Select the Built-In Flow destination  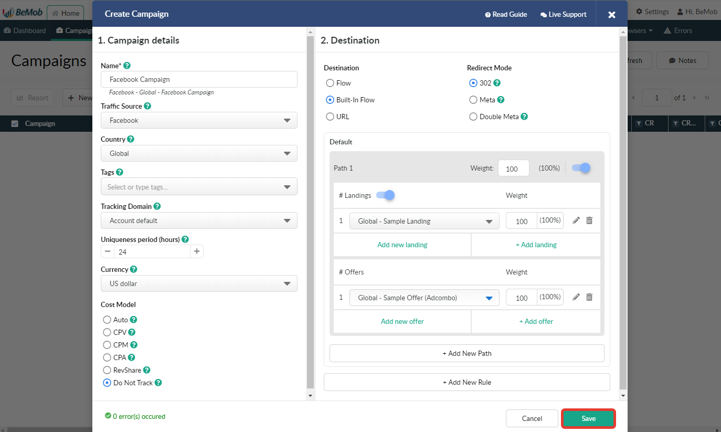click(x=330, y=100)
